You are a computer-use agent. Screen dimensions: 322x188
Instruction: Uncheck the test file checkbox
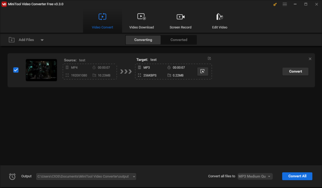pyautogui.click(x=16, y=70)
